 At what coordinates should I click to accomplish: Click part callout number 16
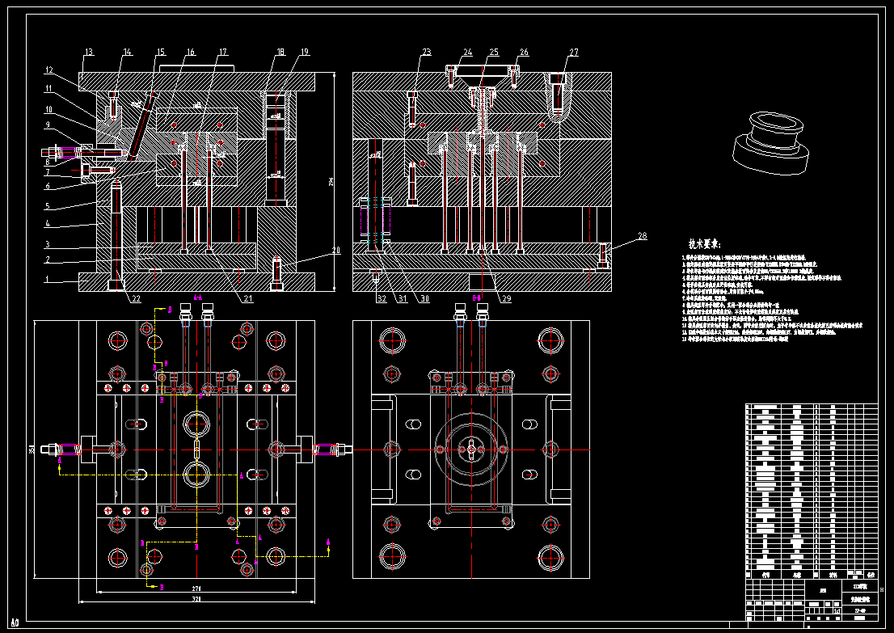(x=191, y=52)
